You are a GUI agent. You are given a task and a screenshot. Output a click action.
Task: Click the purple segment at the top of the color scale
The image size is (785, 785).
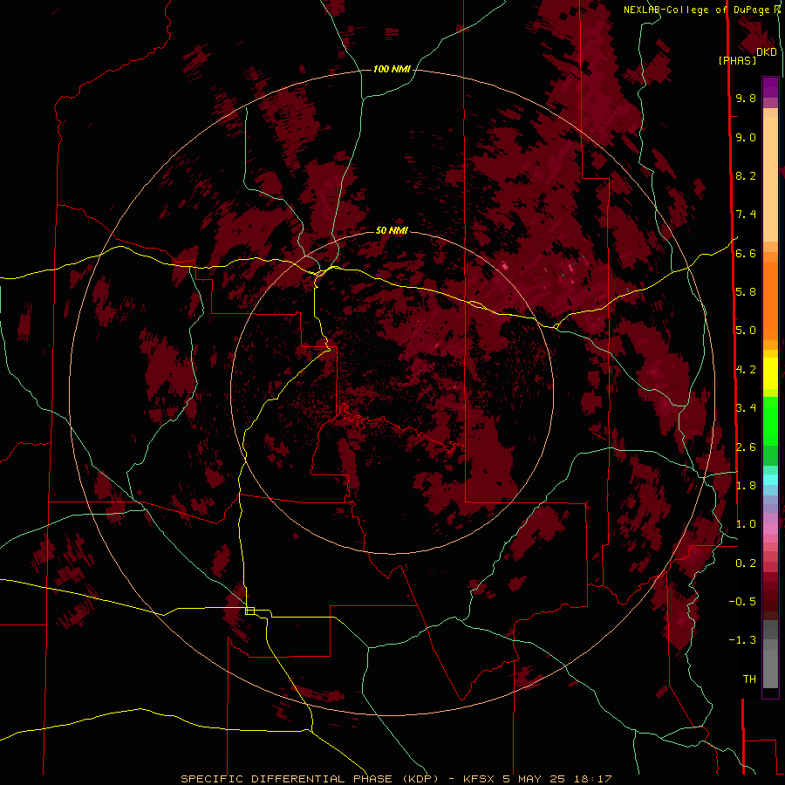pos(770,87)
